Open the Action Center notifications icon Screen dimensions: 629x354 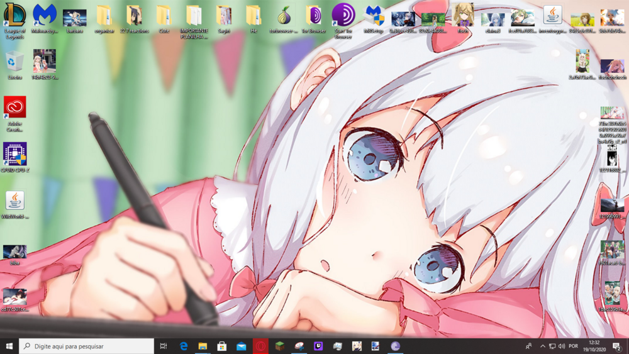[617, 346]
